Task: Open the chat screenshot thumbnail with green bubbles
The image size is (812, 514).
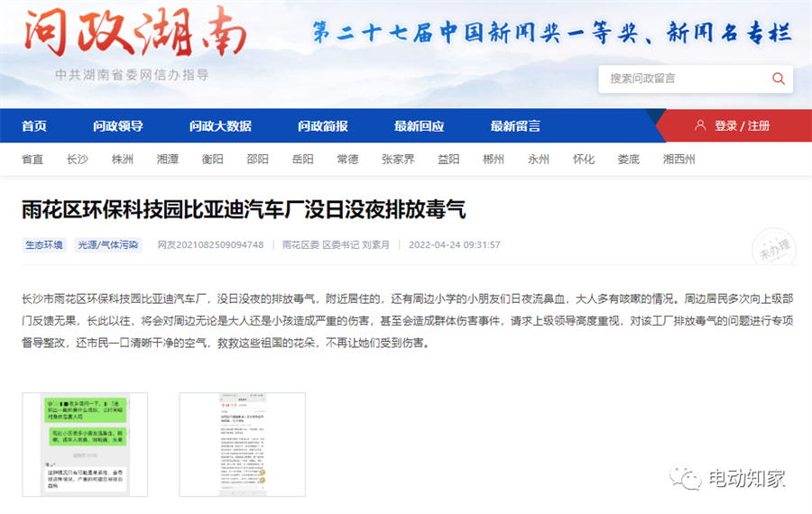Action: pyautogui.click(x=85, y=445)
